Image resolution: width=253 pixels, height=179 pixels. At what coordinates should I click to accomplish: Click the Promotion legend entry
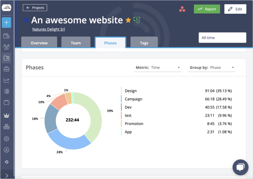tap(134, 124)
